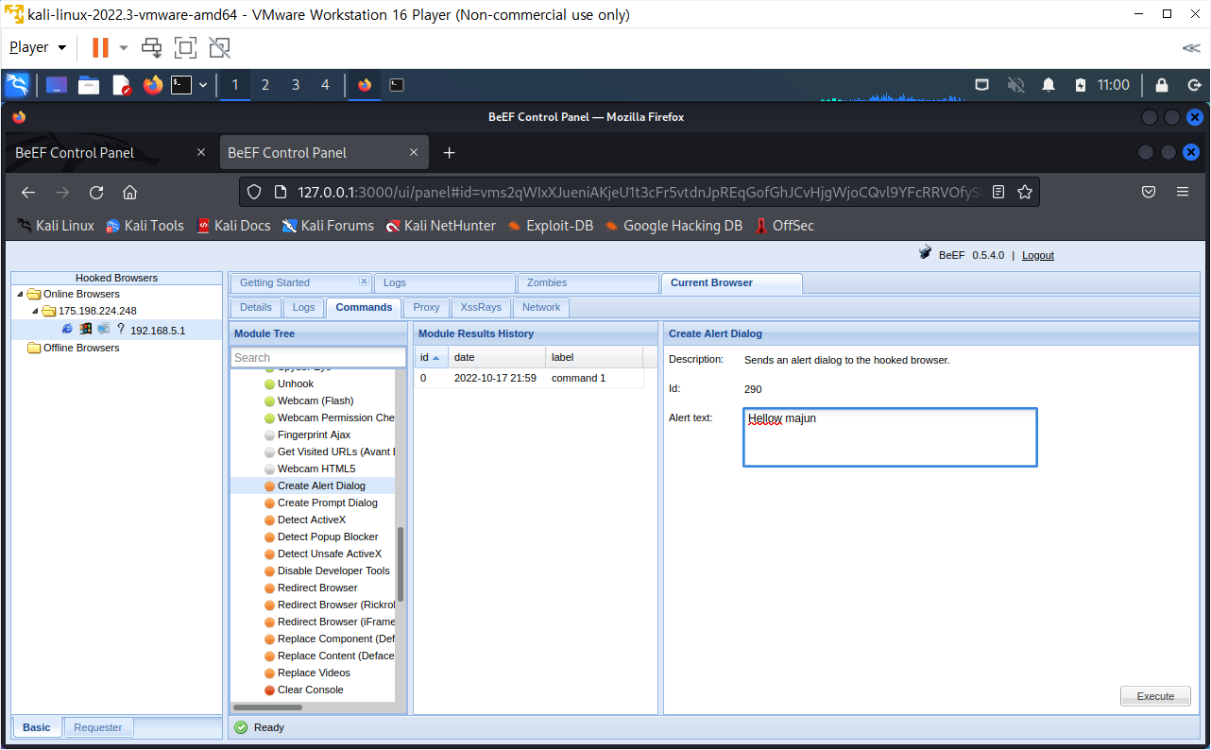Open Details sub-tab
The width and height of the screenshot is (1211, 750).
click(x=255, y=307)
